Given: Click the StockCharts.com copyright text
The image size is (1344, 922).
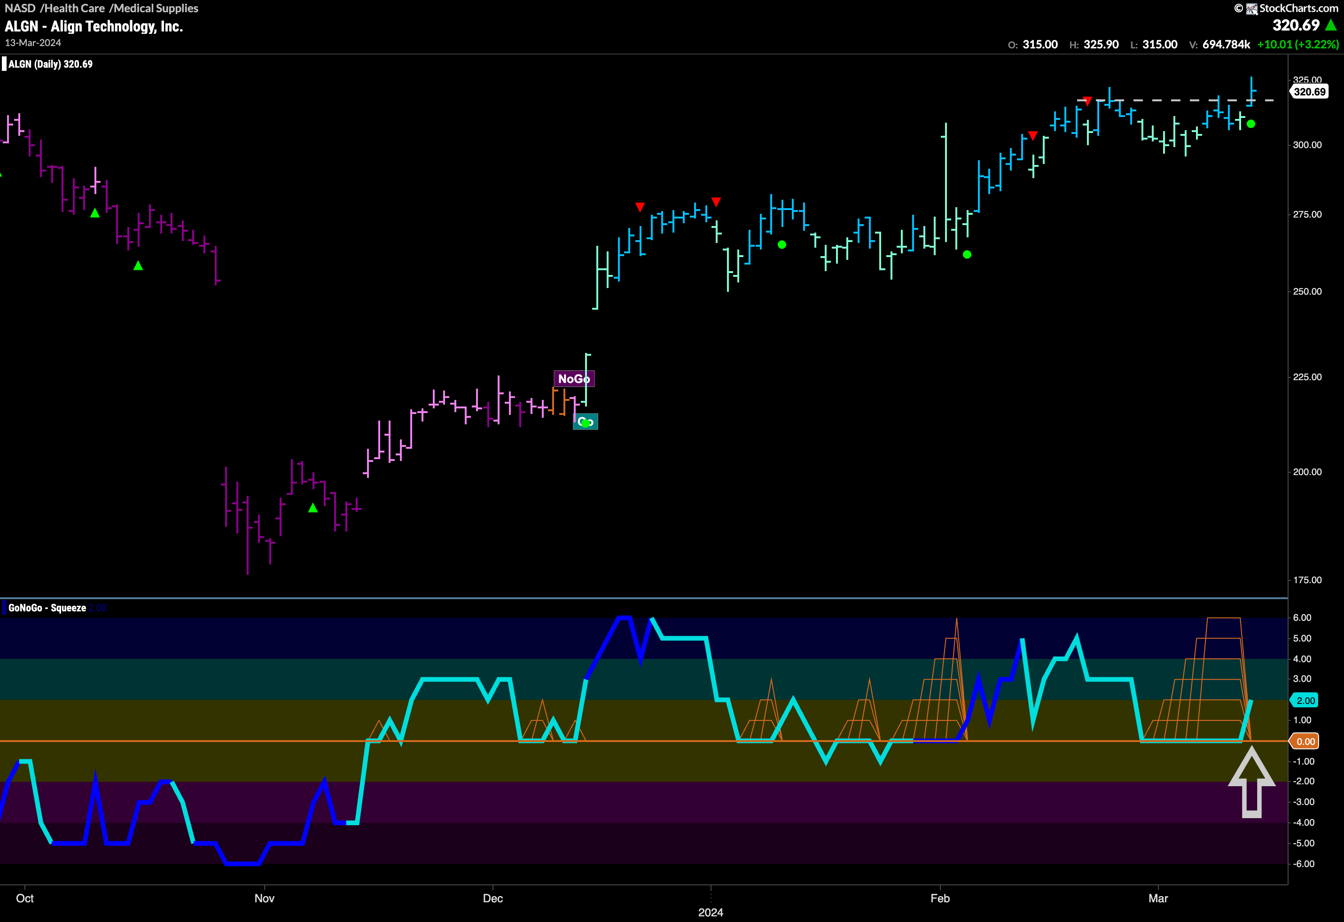Looking at the screenshot, I should coord(1298,8).
